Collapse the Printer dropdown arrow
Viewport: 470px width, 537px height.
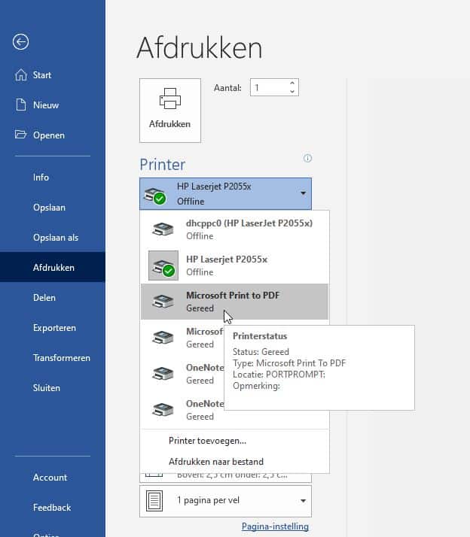[303, 193]
